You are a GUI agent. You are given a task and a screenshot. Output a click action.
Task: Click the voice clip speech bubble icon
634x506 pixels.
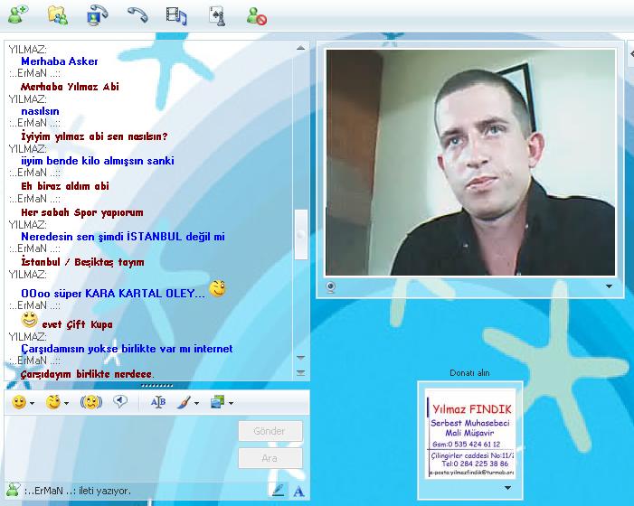120,402
